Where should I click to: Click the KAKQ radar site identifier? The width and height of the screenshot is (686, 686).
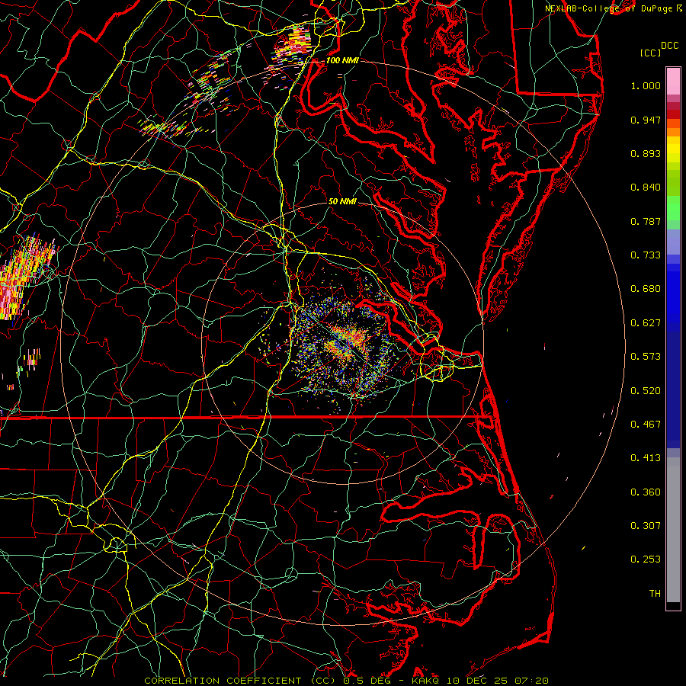pos(425,681)
